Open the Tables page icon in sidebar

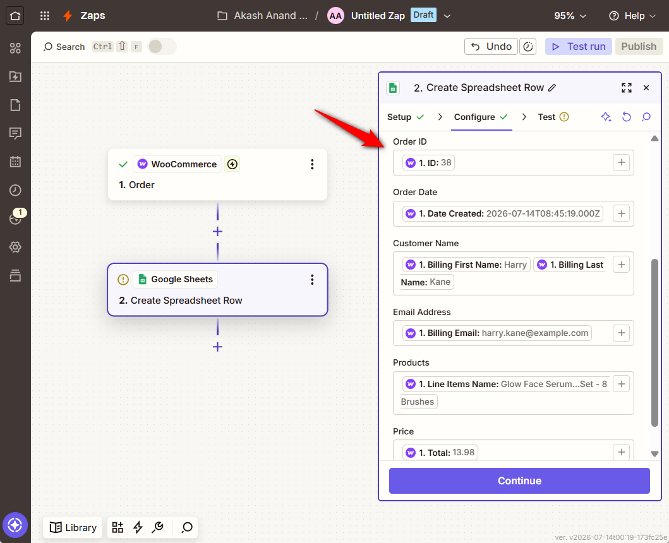tap(15, 105)
